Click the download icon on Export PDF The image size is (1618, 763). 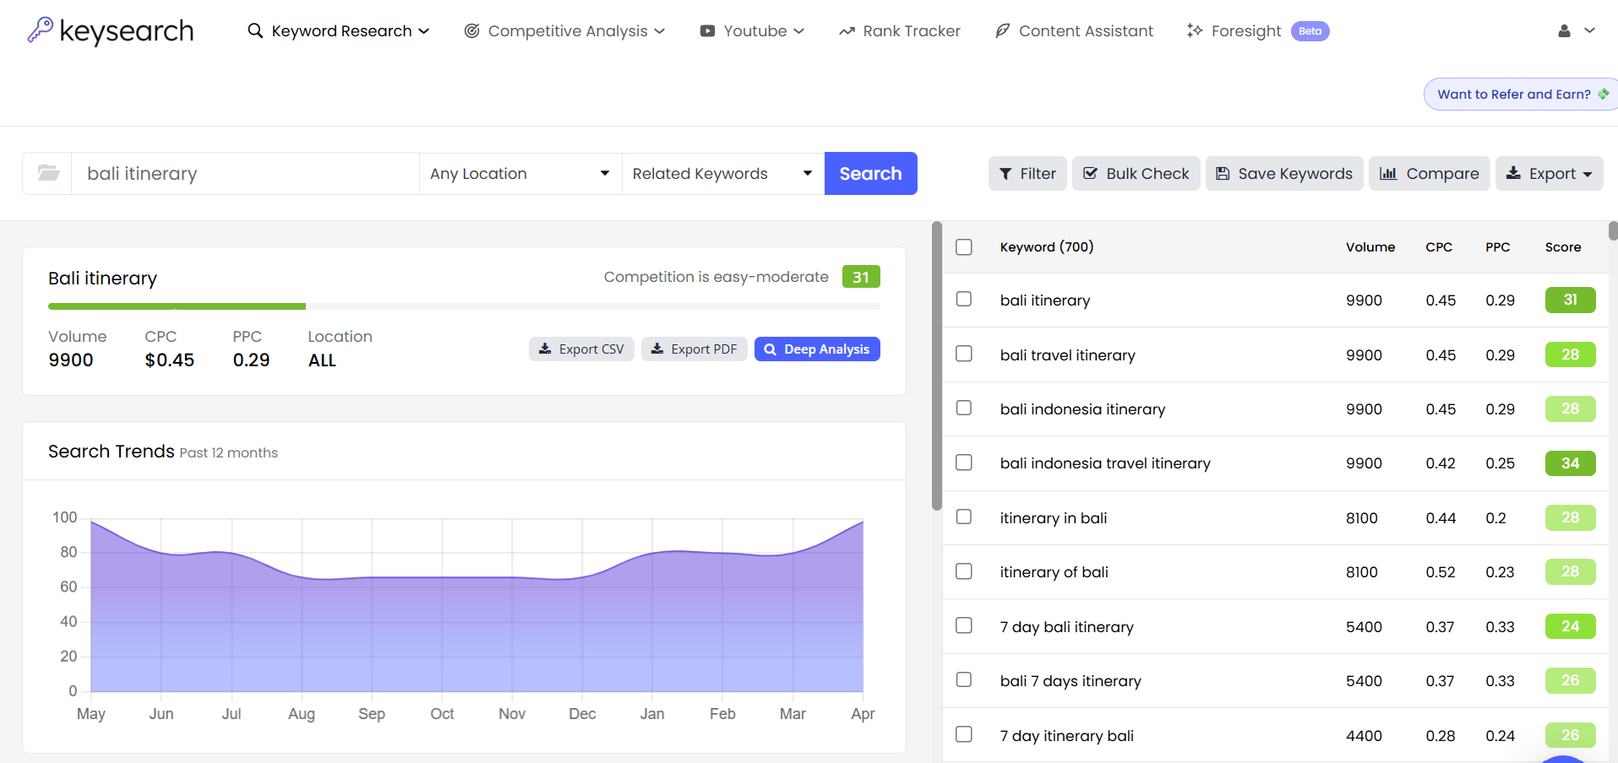click(x=656, y=349)
